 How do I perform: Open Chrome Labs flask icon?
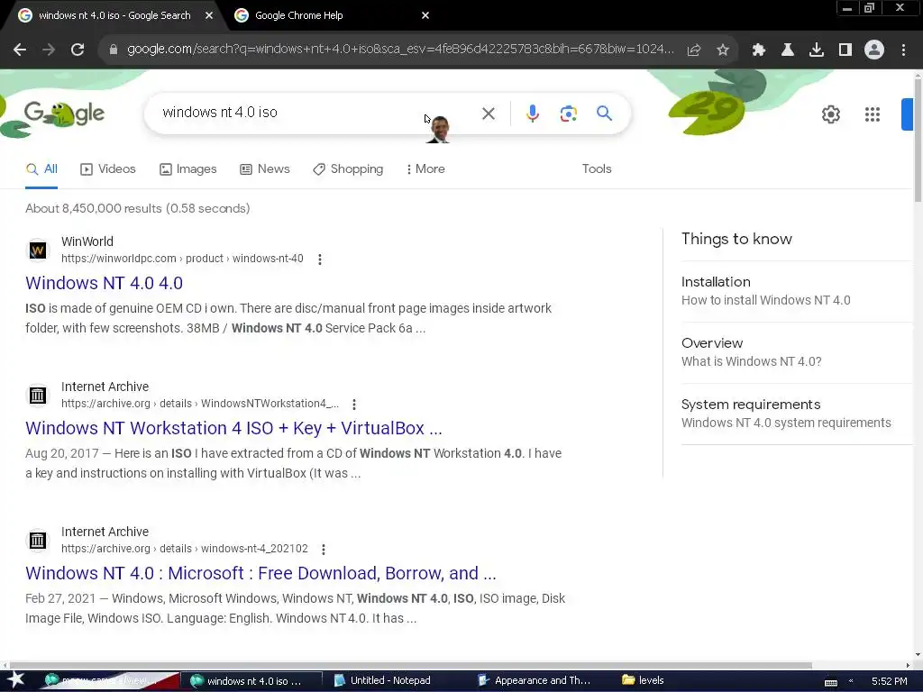pos(788,50)
